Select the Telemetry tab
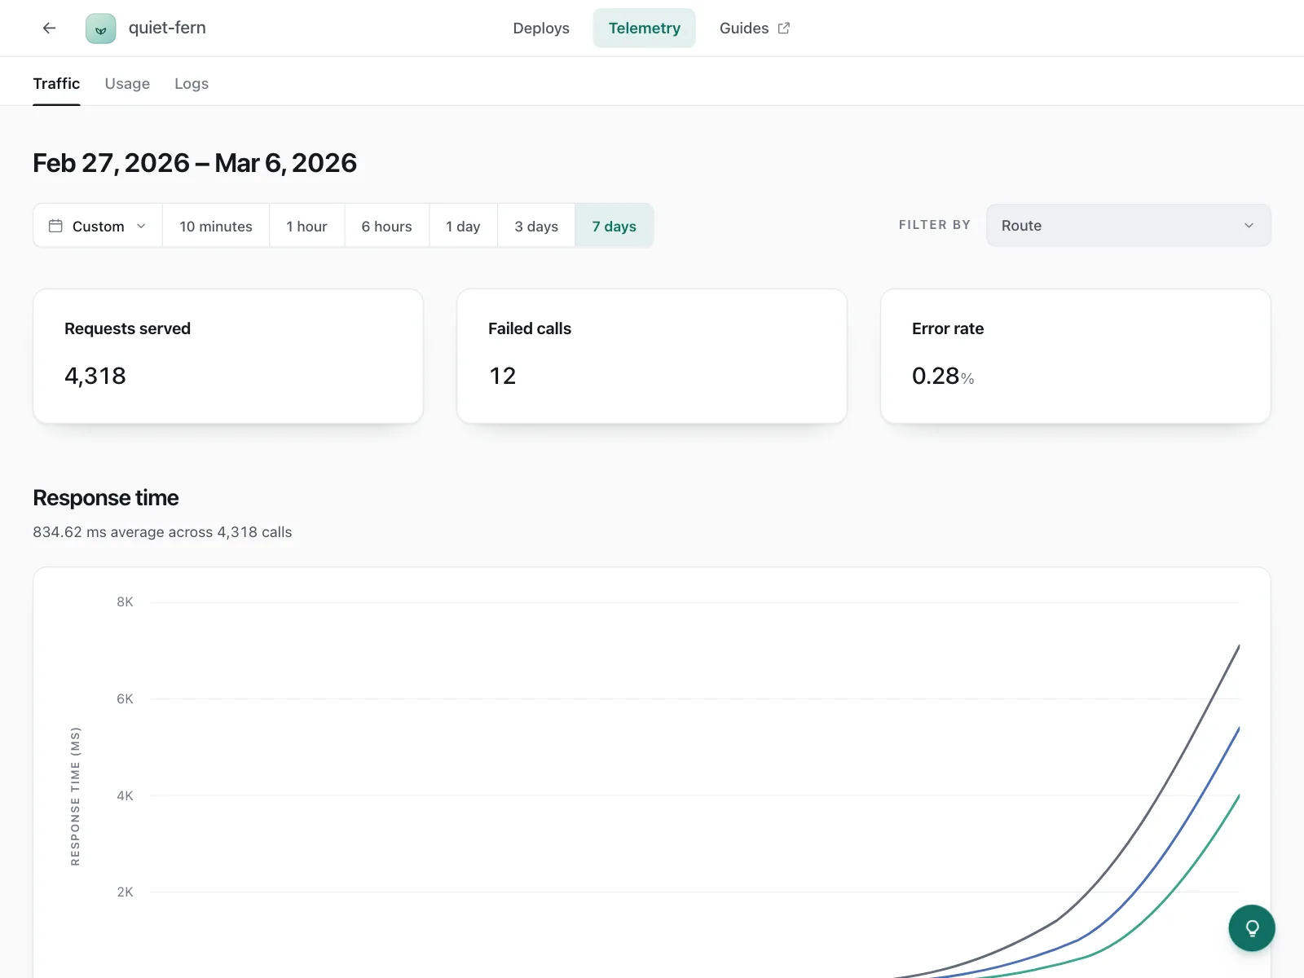 [644, 29]
